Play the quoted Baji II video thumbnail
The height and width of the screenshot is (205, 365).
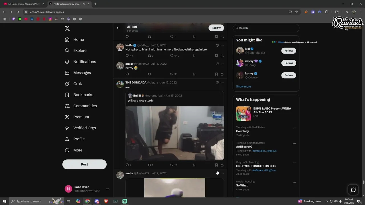[x=175, y=133]
